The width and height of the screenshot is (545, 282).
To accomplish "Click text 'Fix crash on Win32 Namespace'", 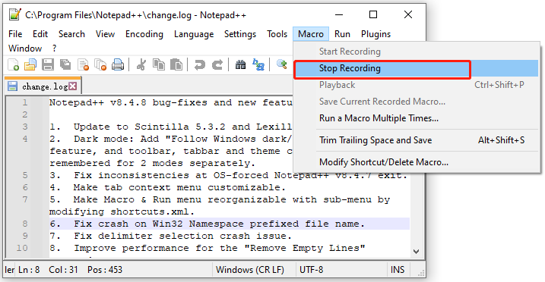I will click(x=159, y=224).
